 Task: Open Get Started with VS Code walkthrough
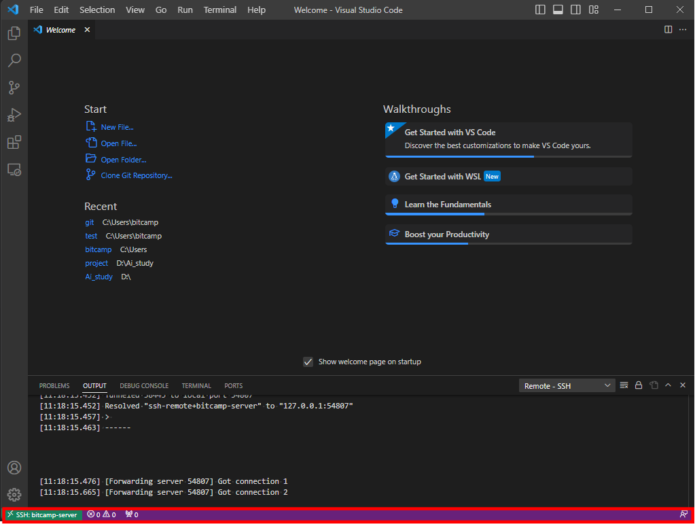(508, 139)
